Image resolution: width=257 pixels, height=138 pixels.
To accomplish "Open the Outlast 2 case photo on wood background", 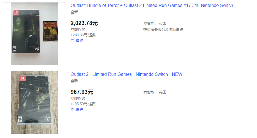I will point(35,102).
